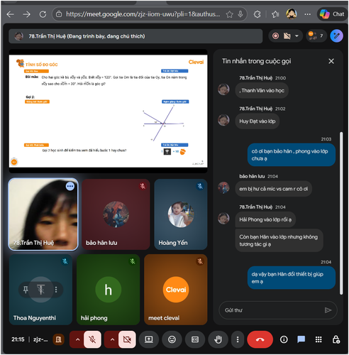
Task: Click the microphone icon in address bar
Action: click(x=240, y=14)
